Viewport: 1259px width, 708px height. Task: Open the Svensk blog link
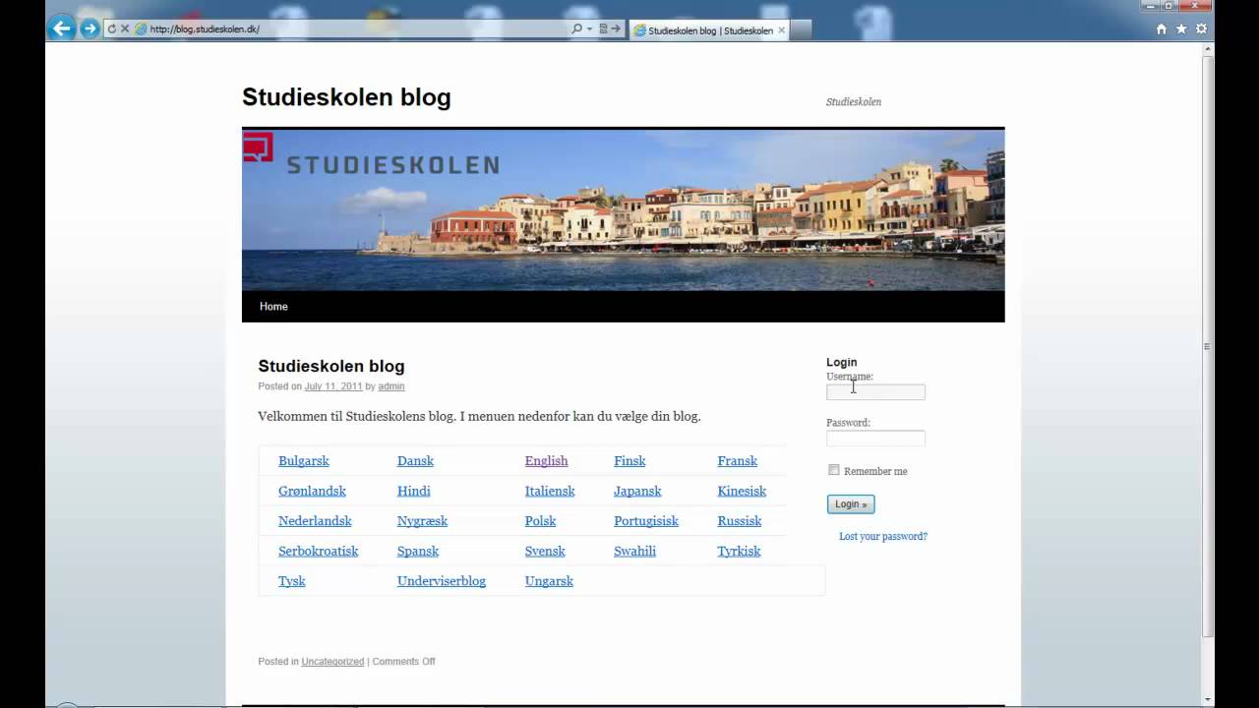point(545,551)
